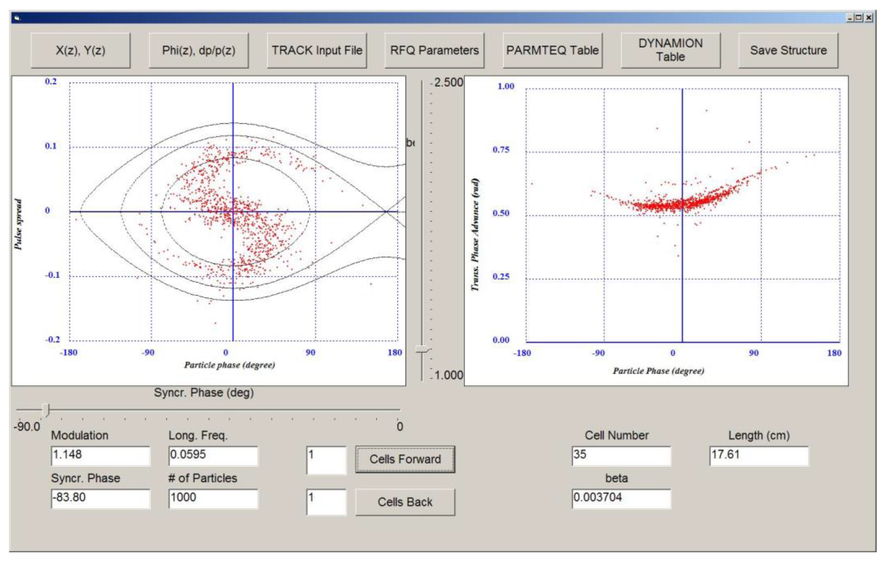Focus the Long. Freq. text box
Viewport: 884px width, 562px height.
pyautogui.click(x=213, y=455)
